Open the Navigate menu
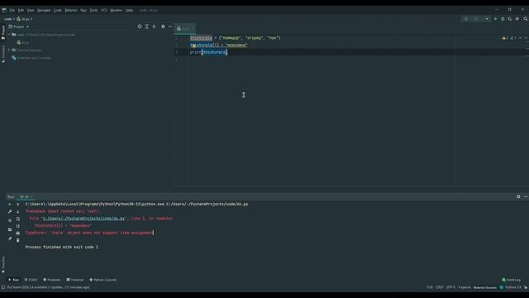 click(x=44, y=10)
